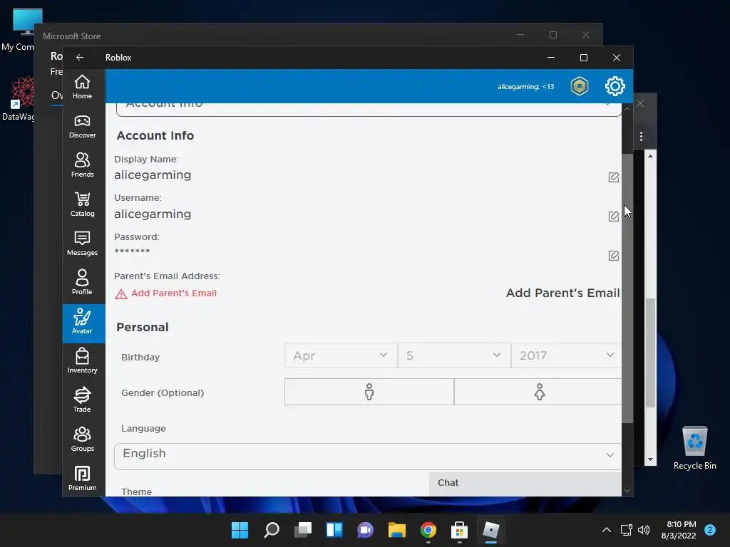Switch to Roblox app on taskbar

pos(490,530)
